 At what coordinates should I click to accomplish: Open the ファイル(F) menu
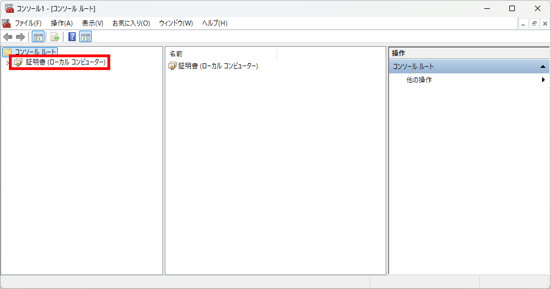pyautogui.click(x=28, y=23)
